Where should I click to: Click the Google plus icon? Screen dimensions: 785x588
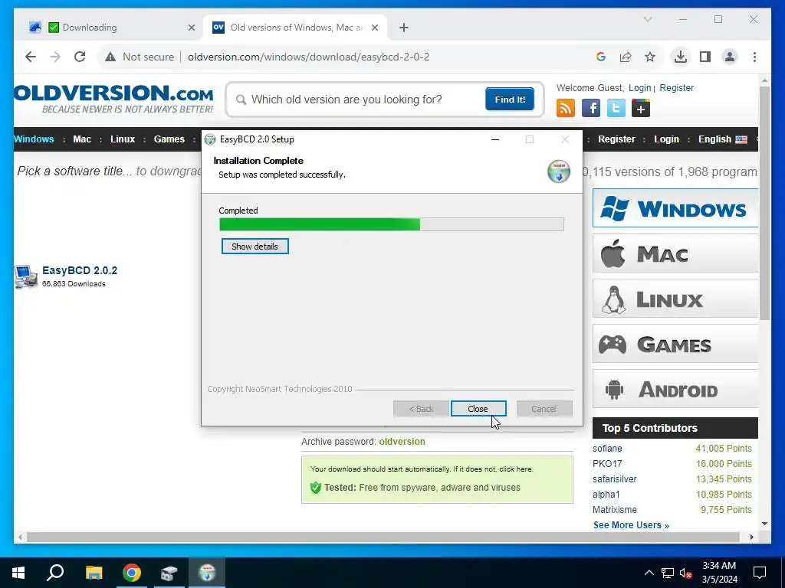[641, 108]
